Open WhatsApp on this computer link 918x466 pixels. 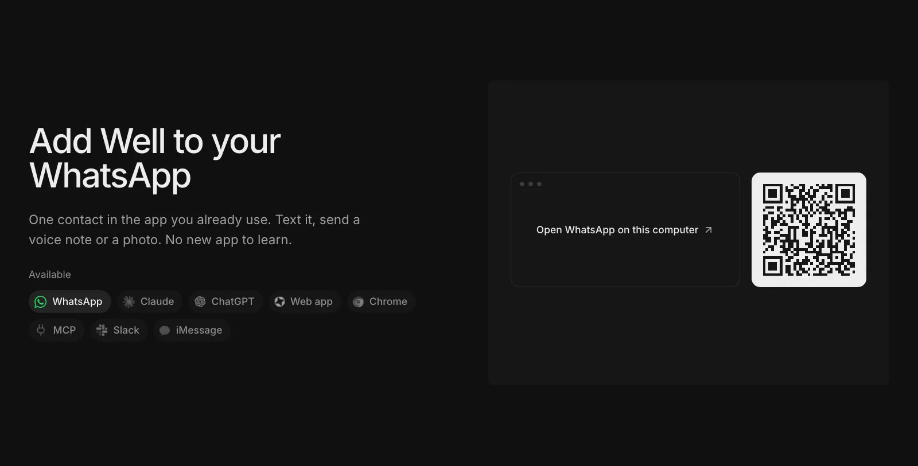(x=625, y=230)
